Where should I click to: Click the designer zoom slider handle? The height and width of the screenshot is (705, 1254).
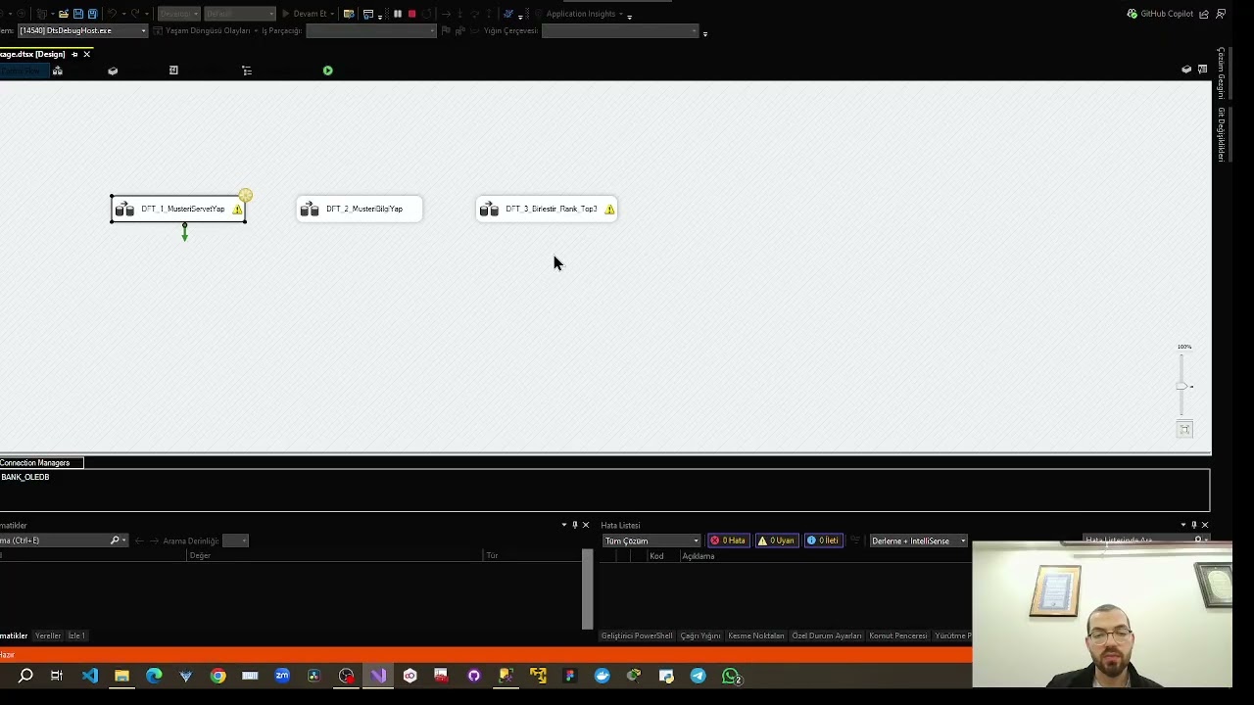click(1182, 386)
